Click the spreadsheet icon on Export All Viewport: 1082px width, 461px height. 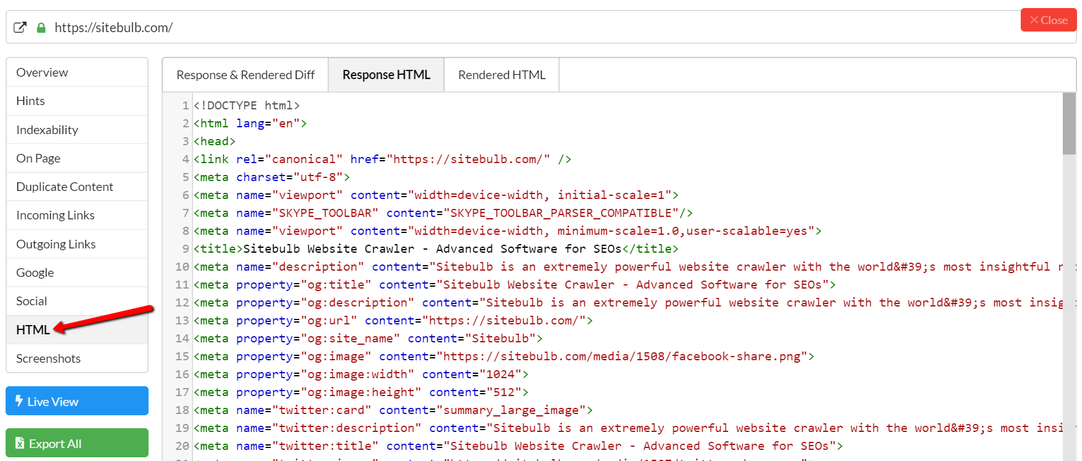pos(20,443)
